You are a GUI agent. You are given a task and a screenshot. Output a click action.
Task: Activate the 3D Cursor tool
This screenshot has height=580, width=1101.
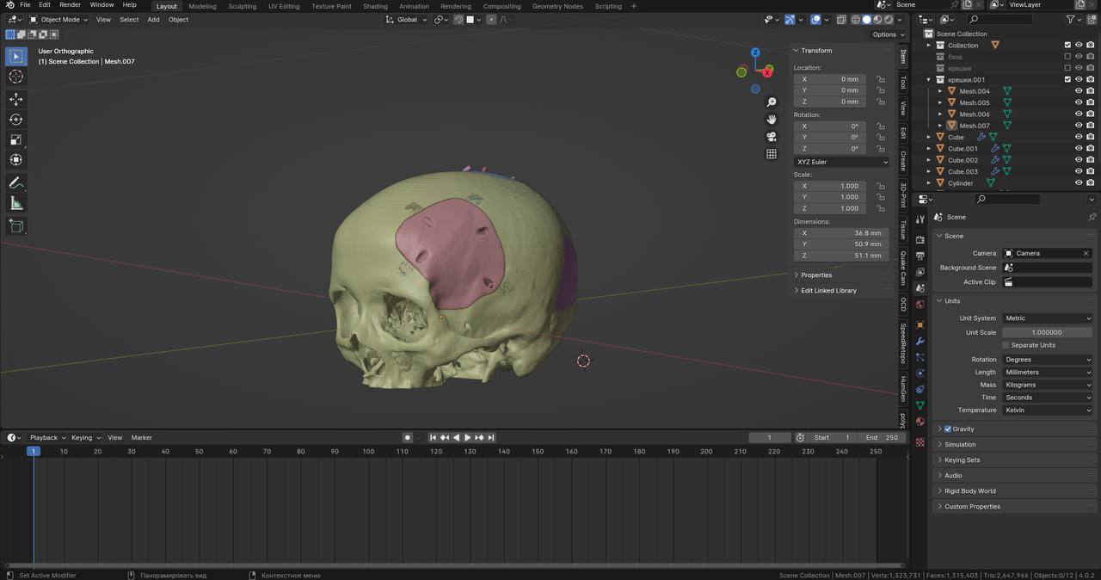pyautogui.click(x=15, y=77)
